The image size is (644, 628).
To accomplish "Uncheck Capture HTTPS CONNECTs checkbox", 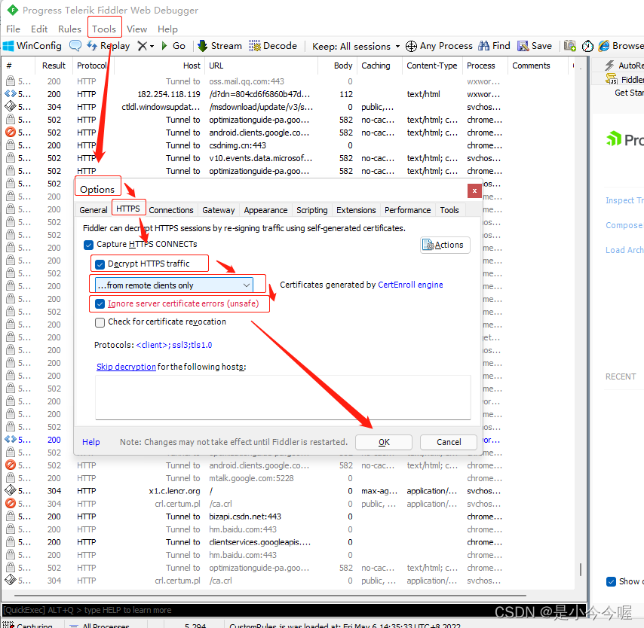I will [x=88, y=245].
